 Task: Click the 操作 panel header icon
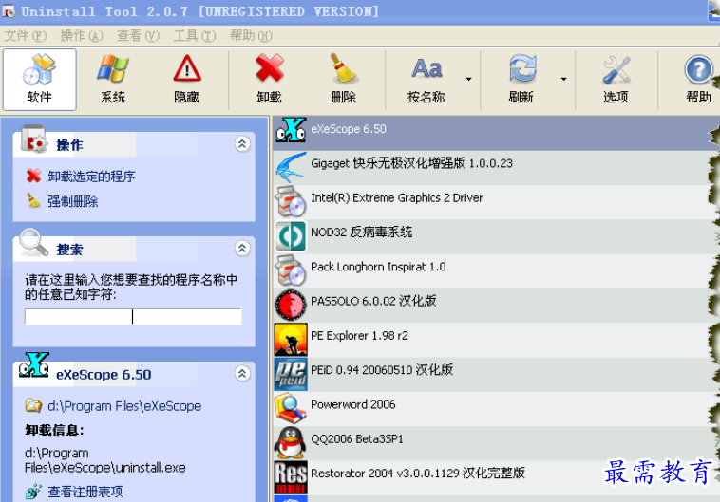pos(33,139)
